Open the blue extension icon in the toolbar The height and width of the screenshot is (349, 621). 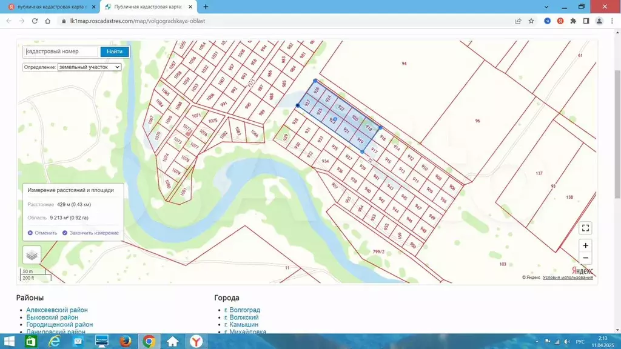tap(548, 21)
